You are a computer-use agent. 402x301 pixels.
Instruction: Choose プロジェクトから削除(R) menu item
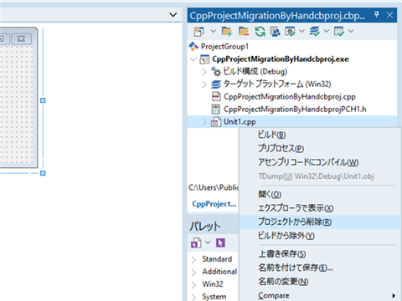pos(320,222)
